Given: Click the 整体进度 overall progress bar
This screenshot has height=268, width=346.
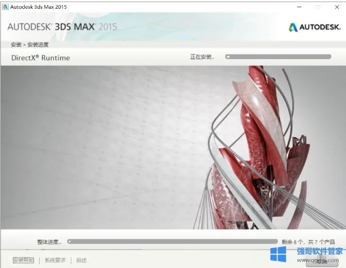Looking at the screenshot, I should (x=172, y=242).
